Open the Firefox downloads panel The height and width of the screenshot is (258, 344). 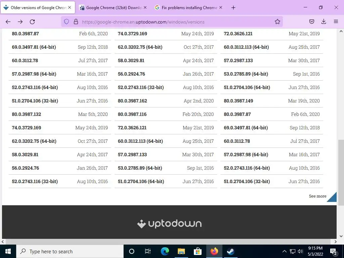click(x=324, y=21)
